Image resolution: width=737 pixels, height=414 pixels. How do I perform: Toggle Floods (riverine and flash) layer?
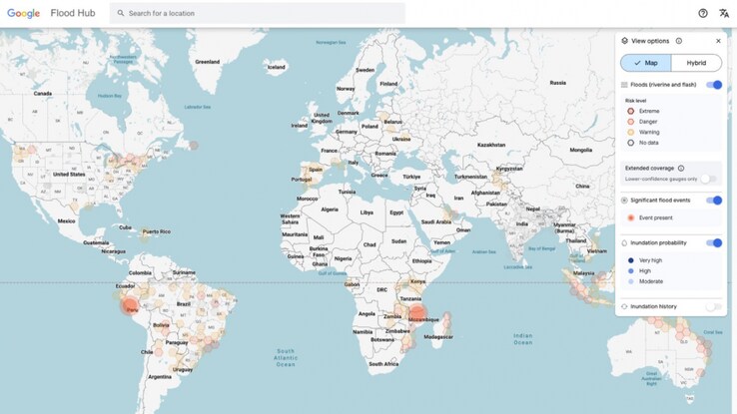pyautogui.click(x=713, y=85)
